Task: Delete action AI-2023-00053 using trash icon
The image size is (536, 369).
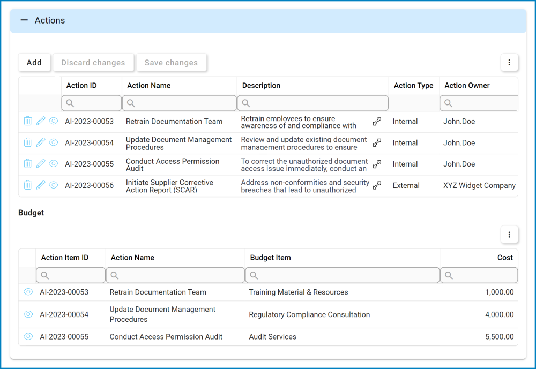Action: point(28,122)
